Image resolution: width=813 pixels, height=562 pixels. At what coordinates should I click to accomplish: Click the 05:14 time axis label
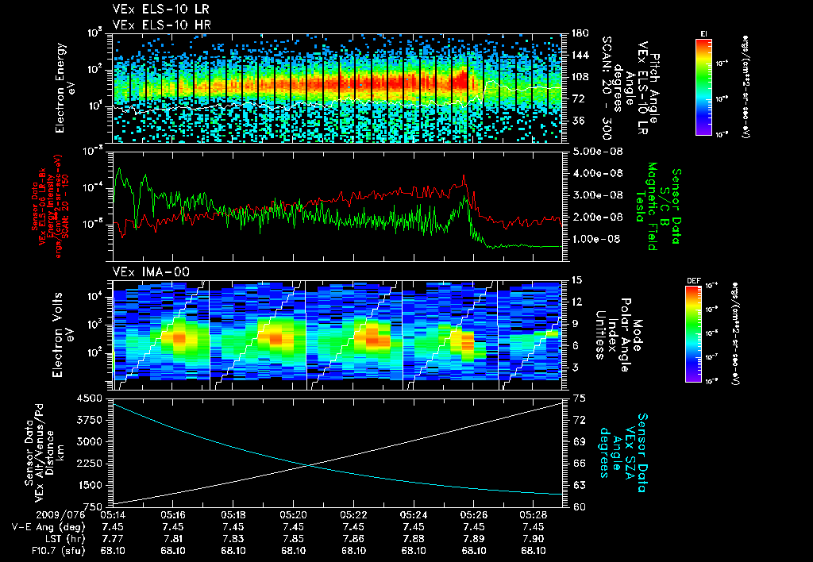113,515
